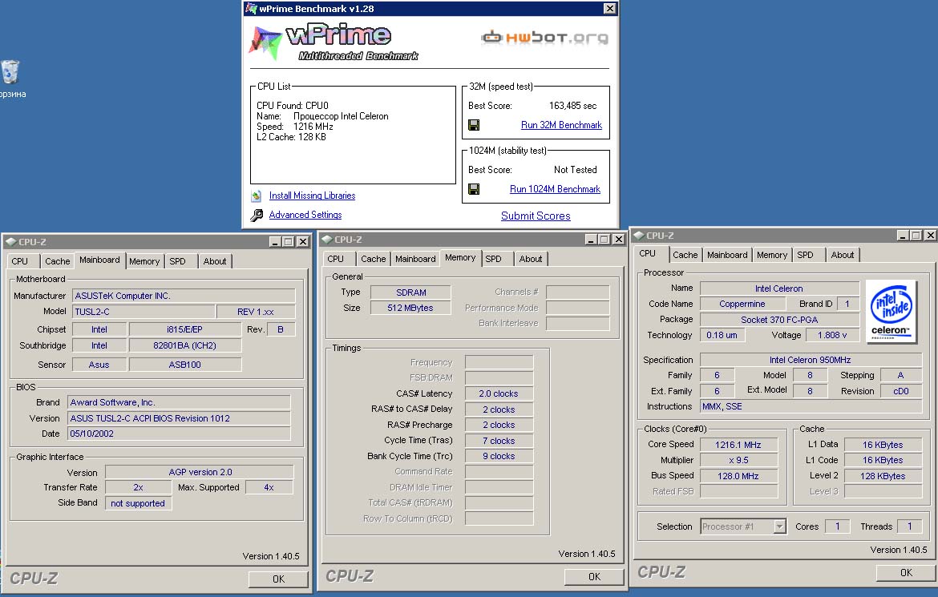Switch to CPU tab in Mainboard window

click(x=20, y=261)
